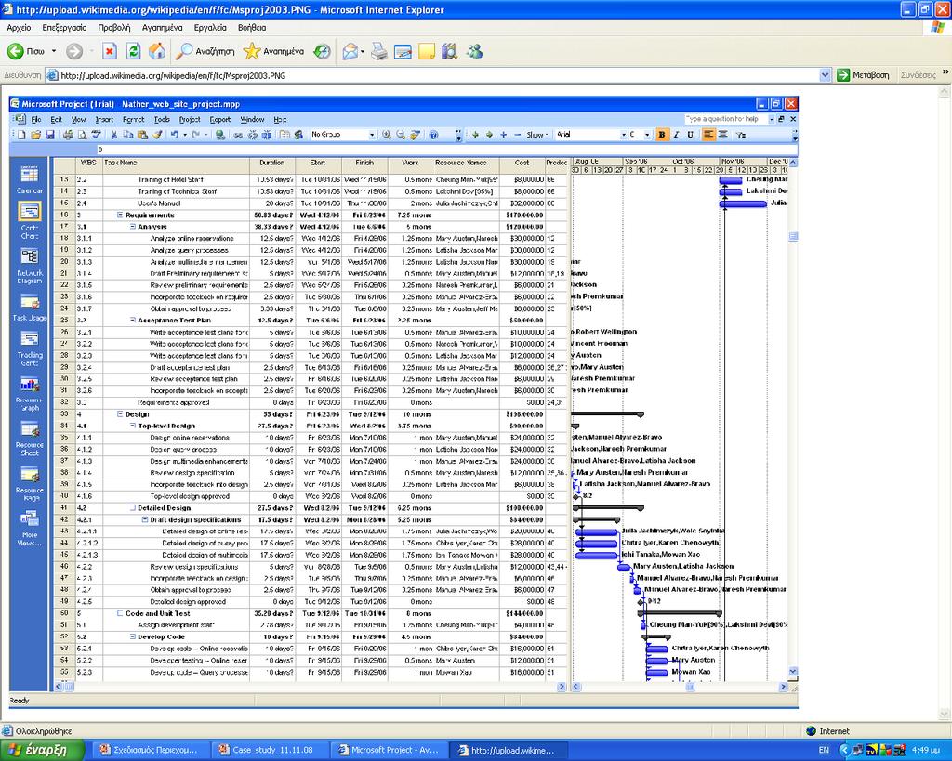Image resolution: width=952 pixels, height=761 pixels.
Task: Open the Back button history dropdown arrow
Action: [54, 52]
